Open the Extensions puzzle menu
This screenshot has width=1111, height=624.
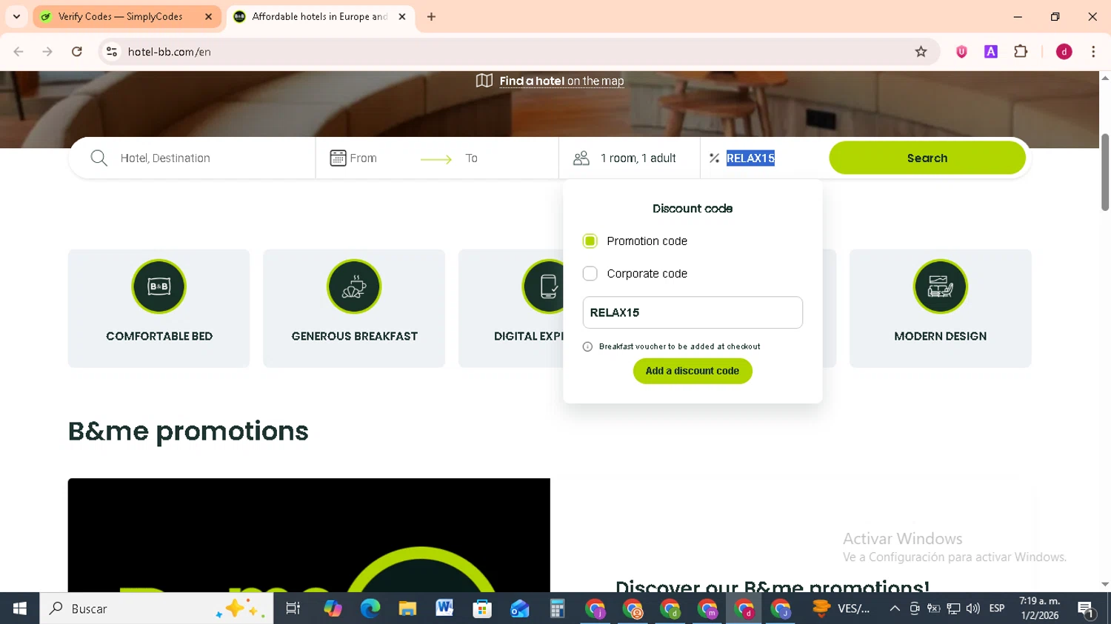pyautogui.click(x=1021, y=52)
